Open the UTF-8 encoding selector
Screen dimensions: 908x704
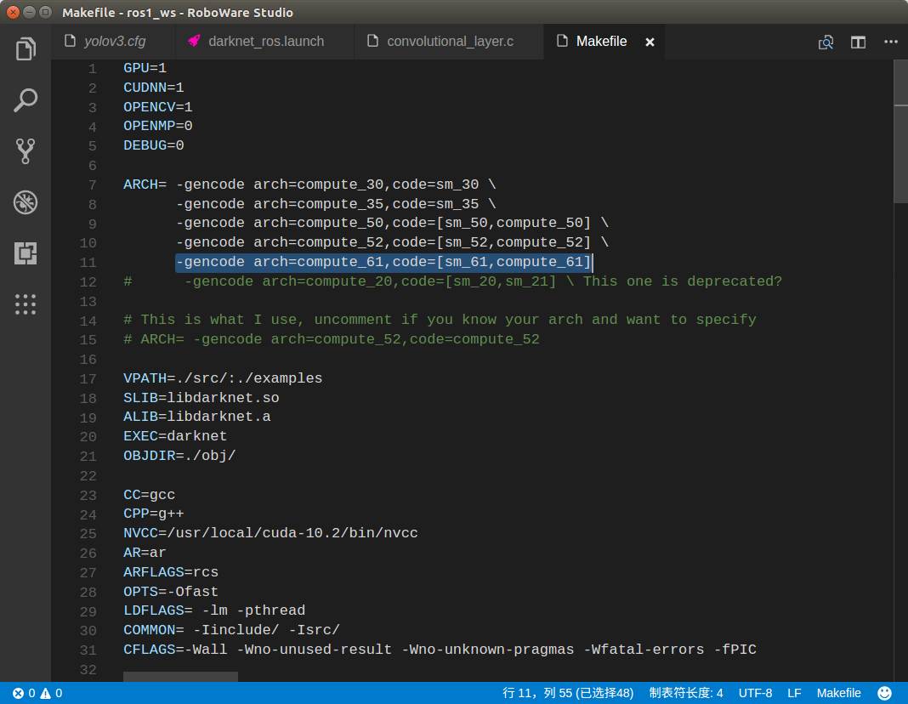[755, 693]
